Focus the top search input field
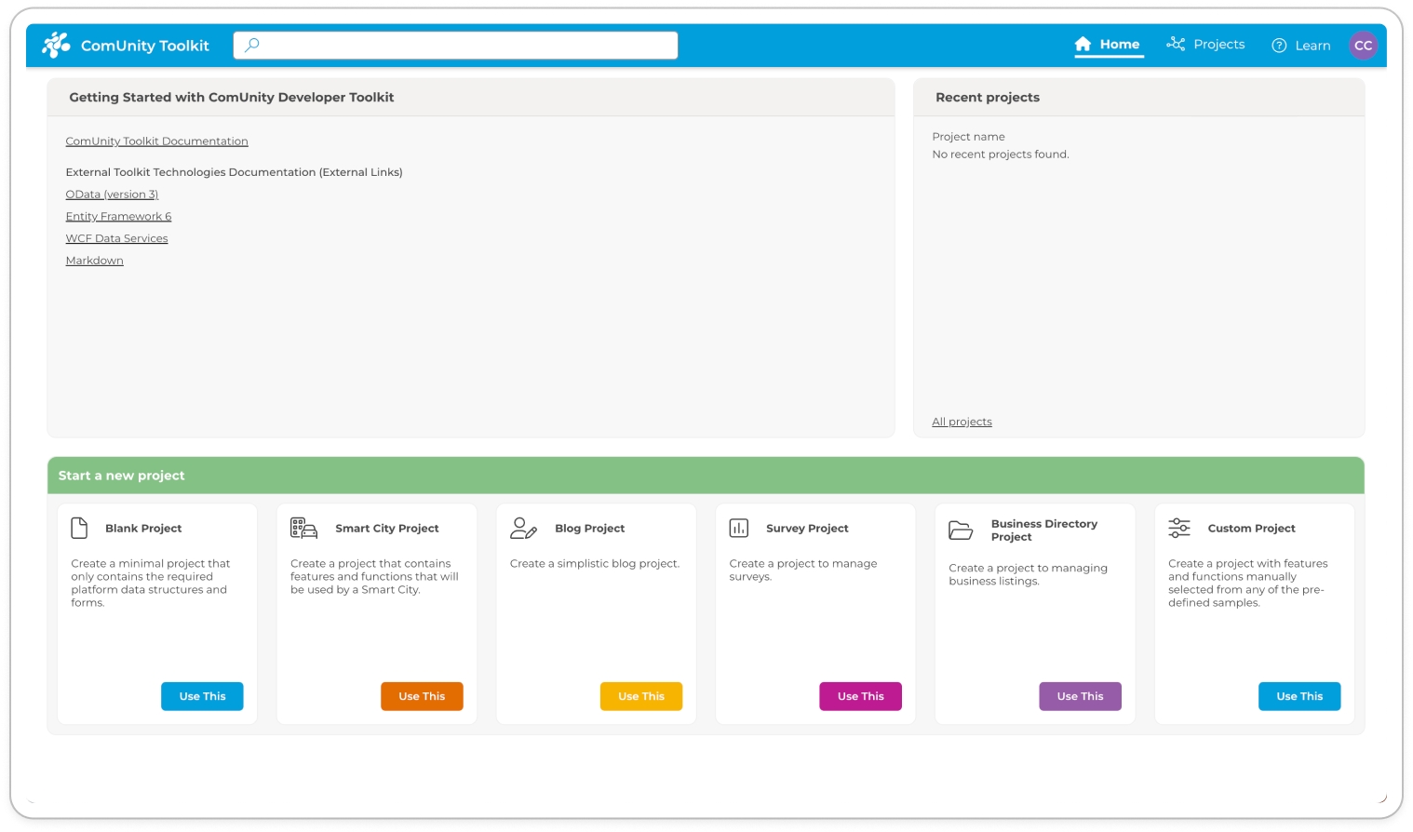 coord(465,45)
